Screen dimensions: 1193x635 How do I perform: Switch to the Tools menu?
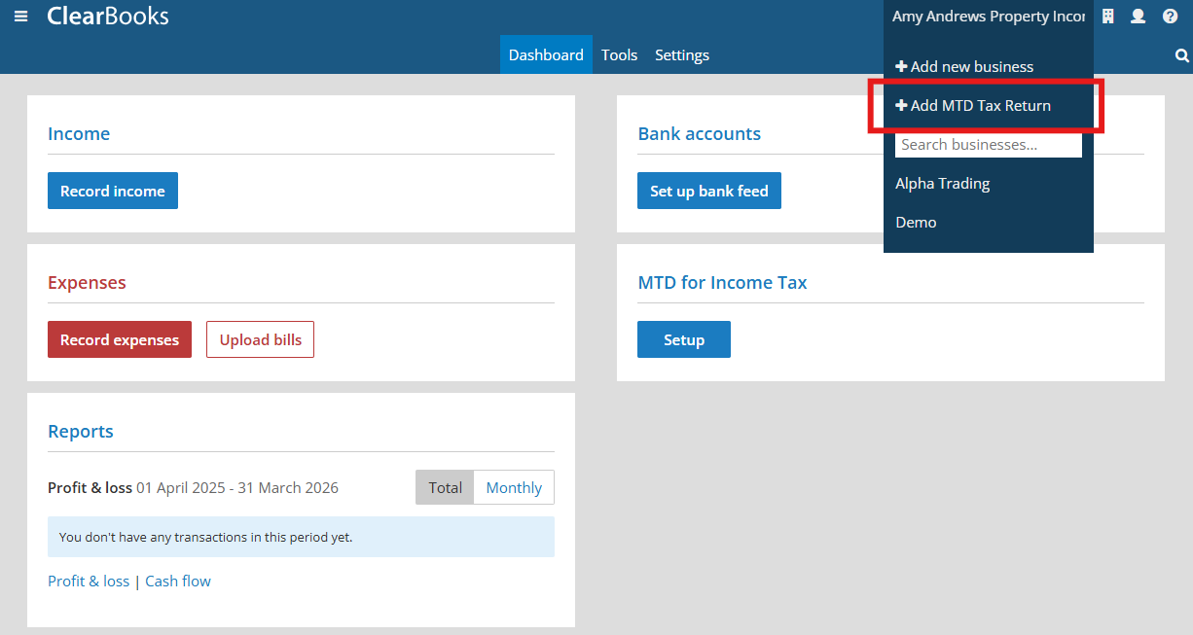tap(619, 54)
